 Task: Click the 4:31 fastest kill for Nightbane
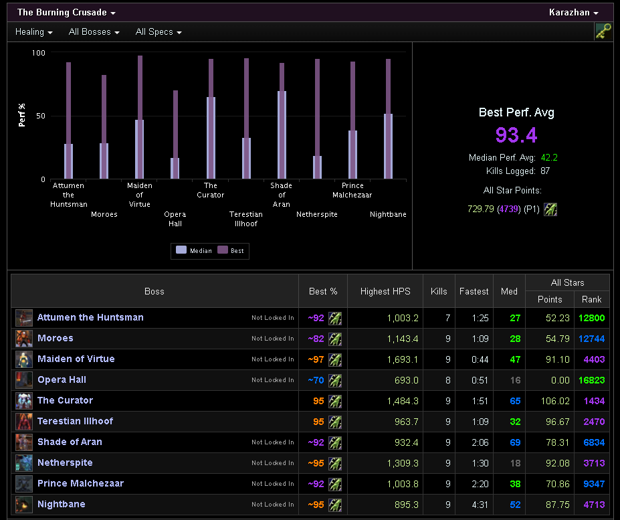[480, 505]
